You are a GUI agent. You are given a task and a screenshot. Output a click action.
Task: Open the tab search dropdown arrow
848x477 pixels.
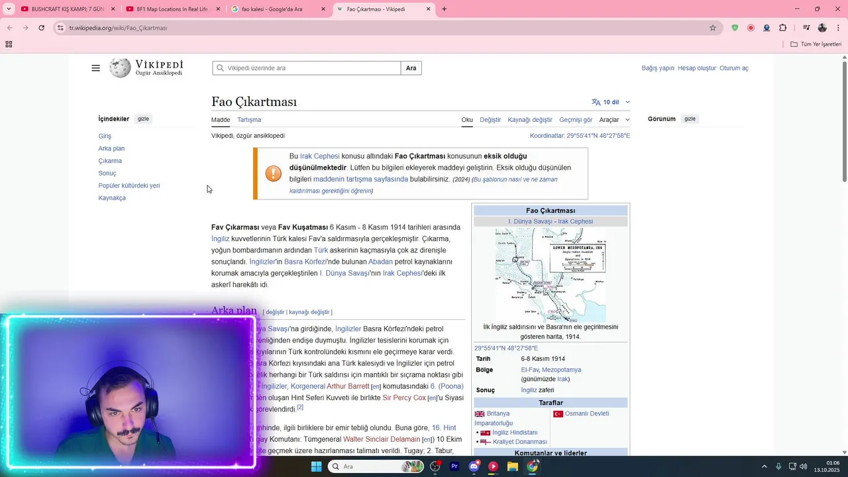point(10,9)
